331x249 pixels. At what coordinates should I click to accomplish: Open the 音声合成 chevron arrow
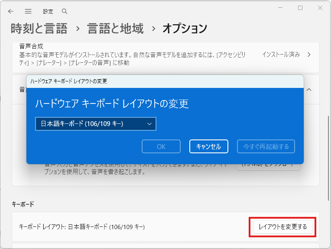[309, 55]
